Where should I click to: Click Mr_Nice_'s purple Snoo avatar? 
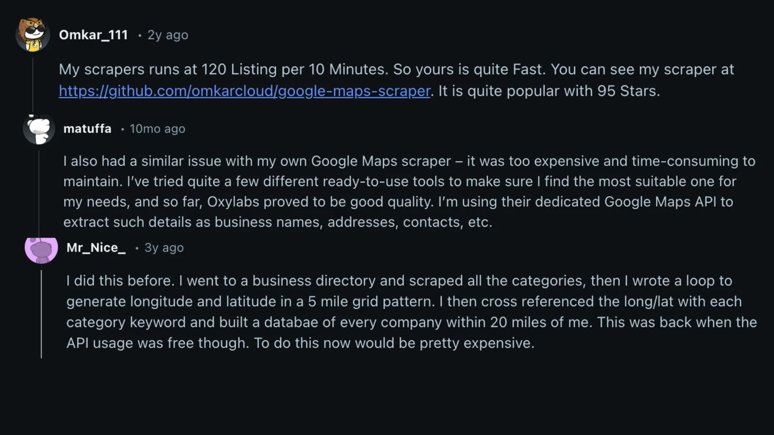tap(41, 249)
